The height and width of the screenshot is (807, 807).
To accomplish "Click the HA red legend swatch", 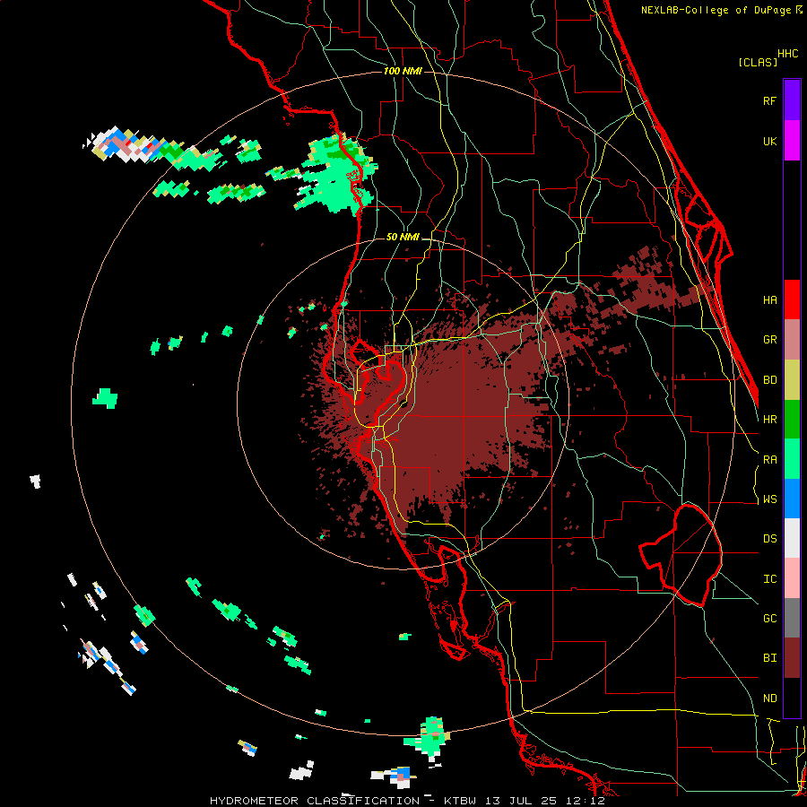I will click(792, 299).
